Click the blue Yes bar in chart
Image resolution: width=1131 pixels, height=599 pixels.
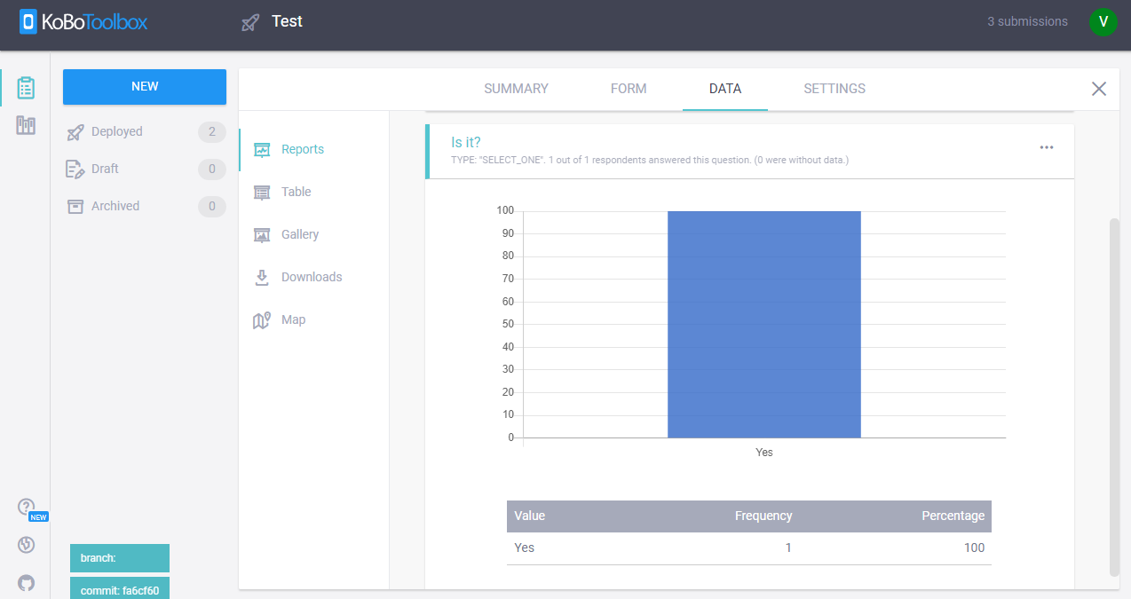pos(763,324)
